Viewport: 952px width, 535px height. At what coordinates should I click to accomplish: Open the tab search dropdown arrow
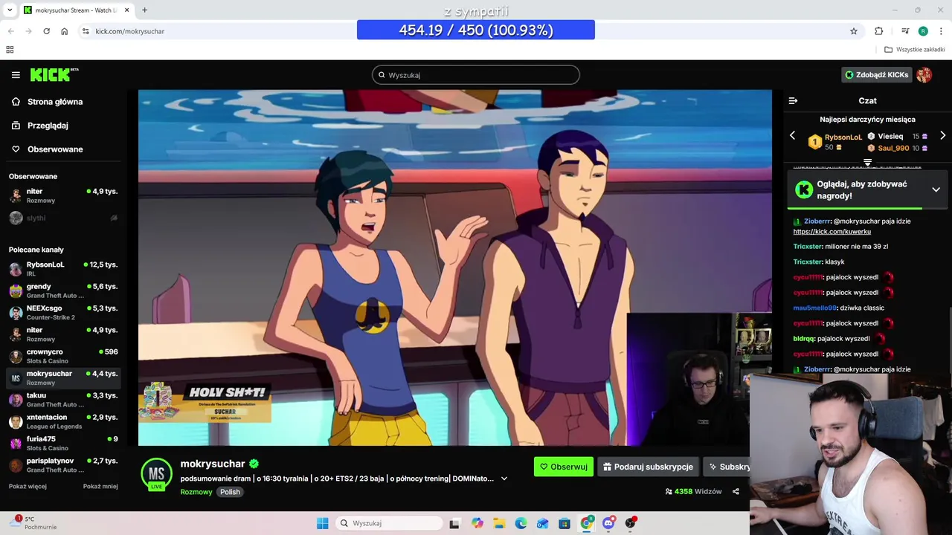9,10
